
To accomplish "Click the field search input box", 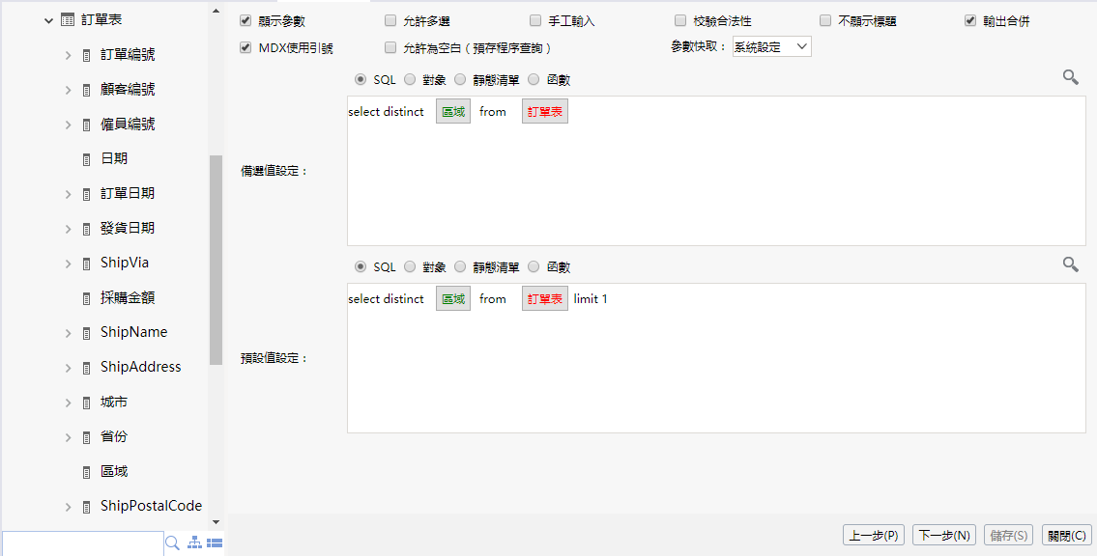I will click(82, 543).
